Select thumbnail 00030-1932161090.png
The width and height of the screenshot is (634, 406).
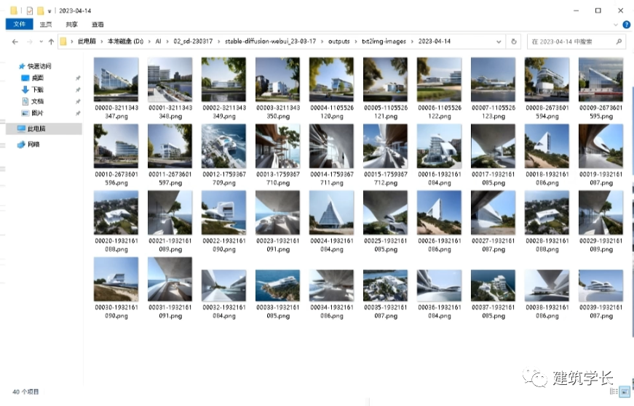pos(116,280)
